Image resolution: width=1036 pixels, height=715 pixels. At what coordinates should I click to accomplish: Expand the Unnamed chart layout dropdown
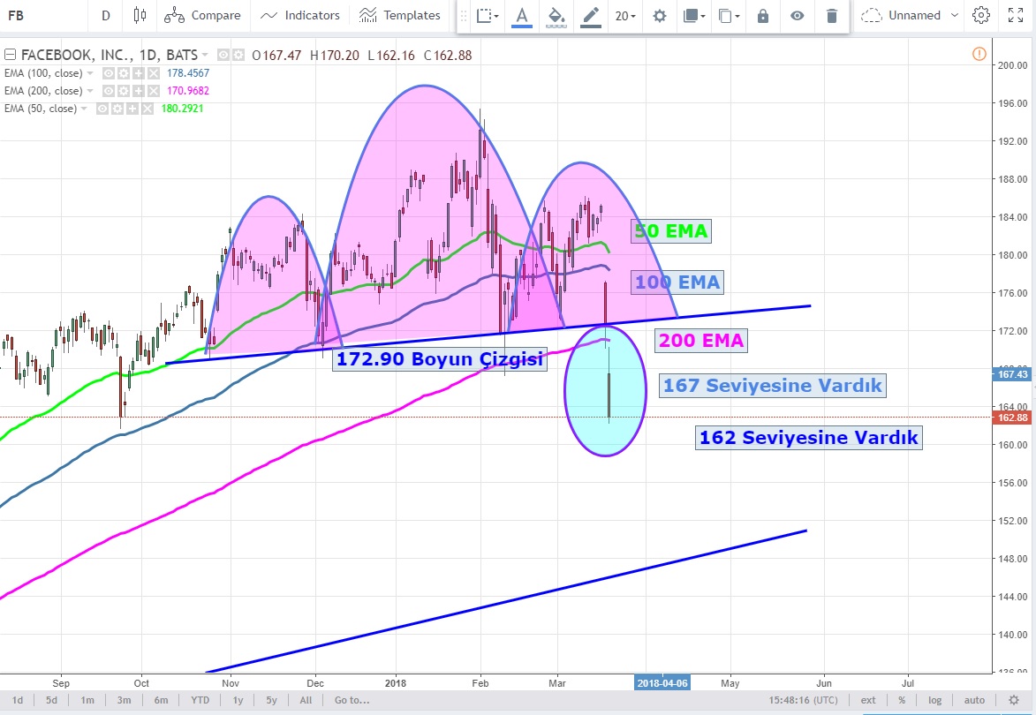(912, 15)
